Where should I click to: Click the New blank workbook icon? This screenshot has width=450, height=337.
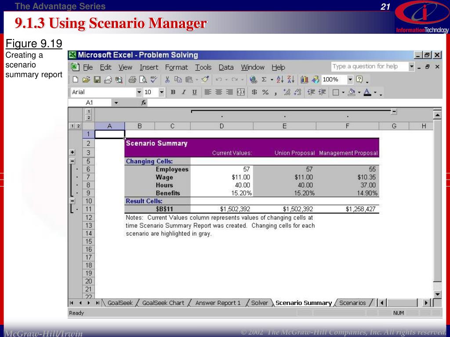pos(76,80)
